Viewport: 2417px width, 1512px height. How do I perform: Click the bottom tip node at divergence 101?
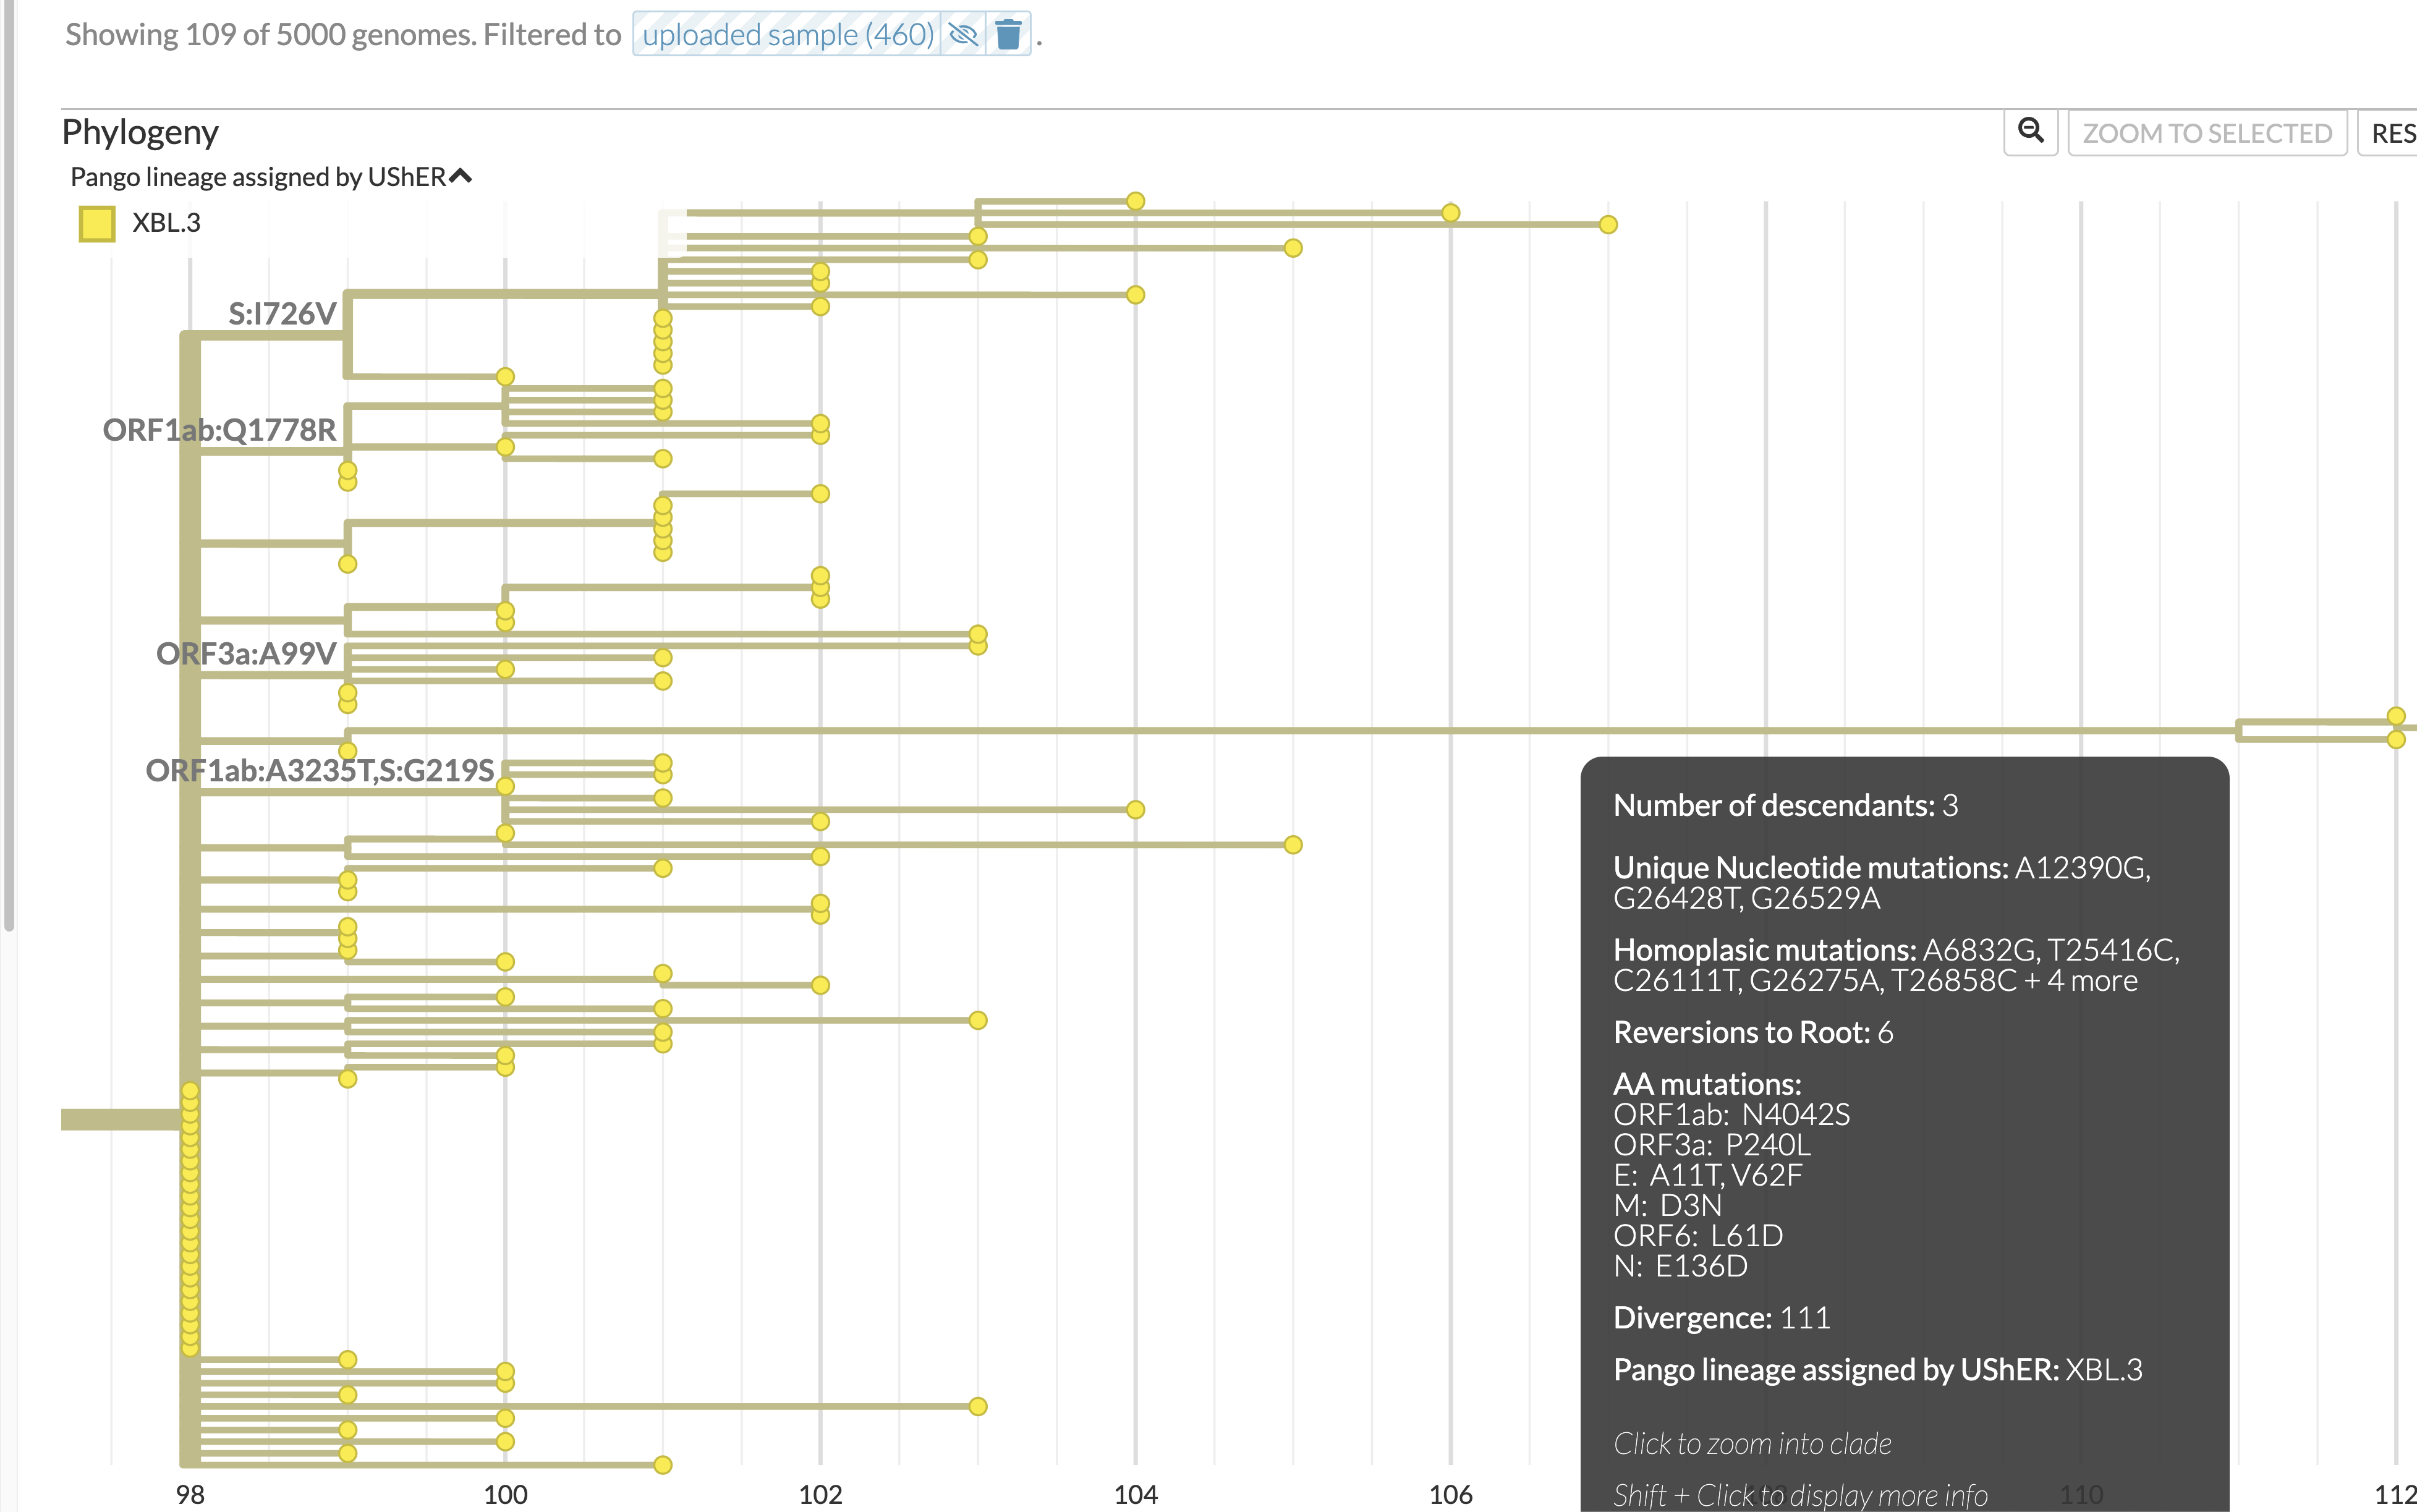pyautogui.click(x=662, y=1465)
